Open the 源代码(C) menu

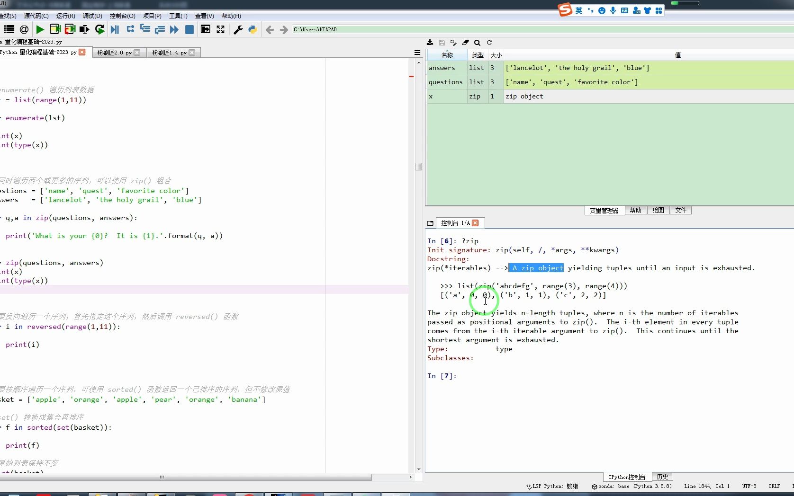tap(36, 16)
